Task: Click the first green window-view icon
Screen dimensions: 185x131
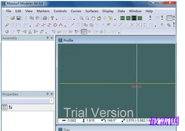Action: pos(122,18)
